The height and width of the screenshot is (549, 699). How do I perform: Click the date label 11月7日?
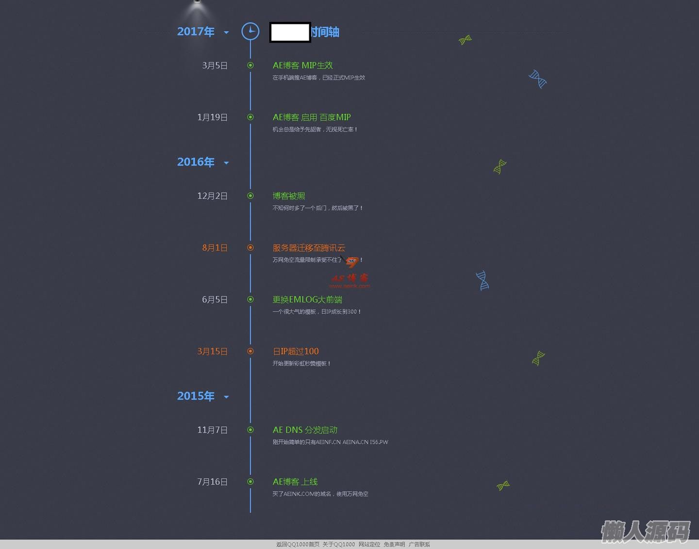coord(212,430)
